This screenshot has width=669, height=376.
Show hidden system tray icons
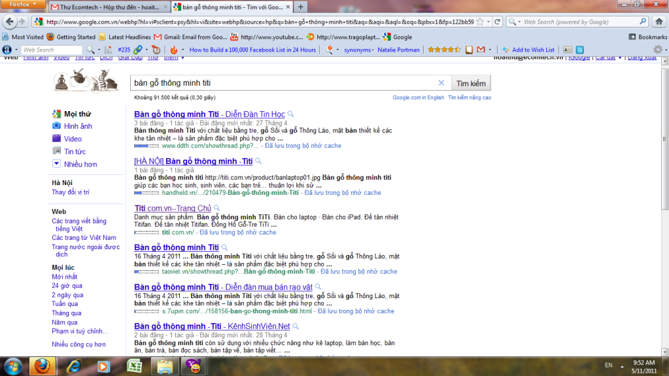pos(622,366)
